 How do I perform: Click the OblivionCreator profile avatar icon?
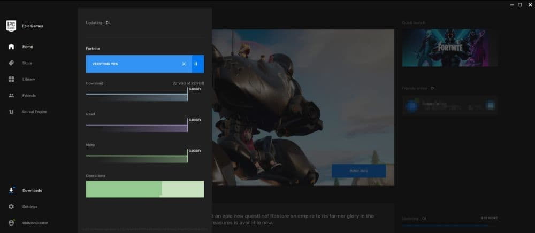pos(11,223)
